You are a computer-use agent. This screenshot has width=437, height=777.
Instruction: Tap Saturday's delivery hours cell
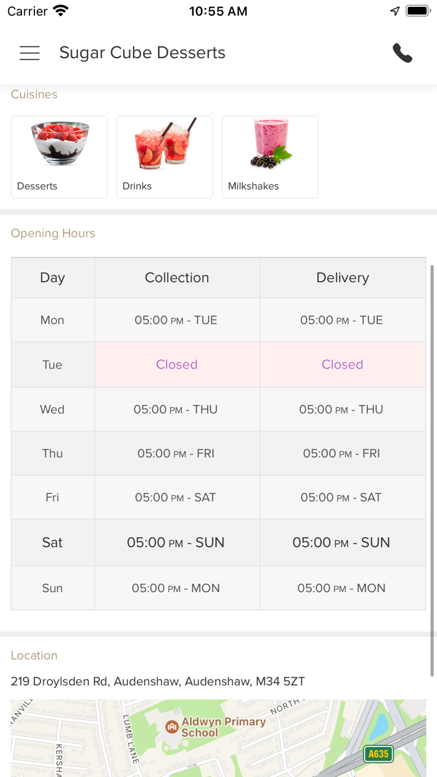tap(343, 543)
